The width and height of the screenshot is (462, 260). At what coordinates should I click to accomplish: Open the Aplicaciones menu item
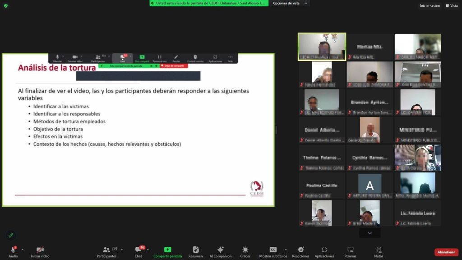click(x=324, y=251)
